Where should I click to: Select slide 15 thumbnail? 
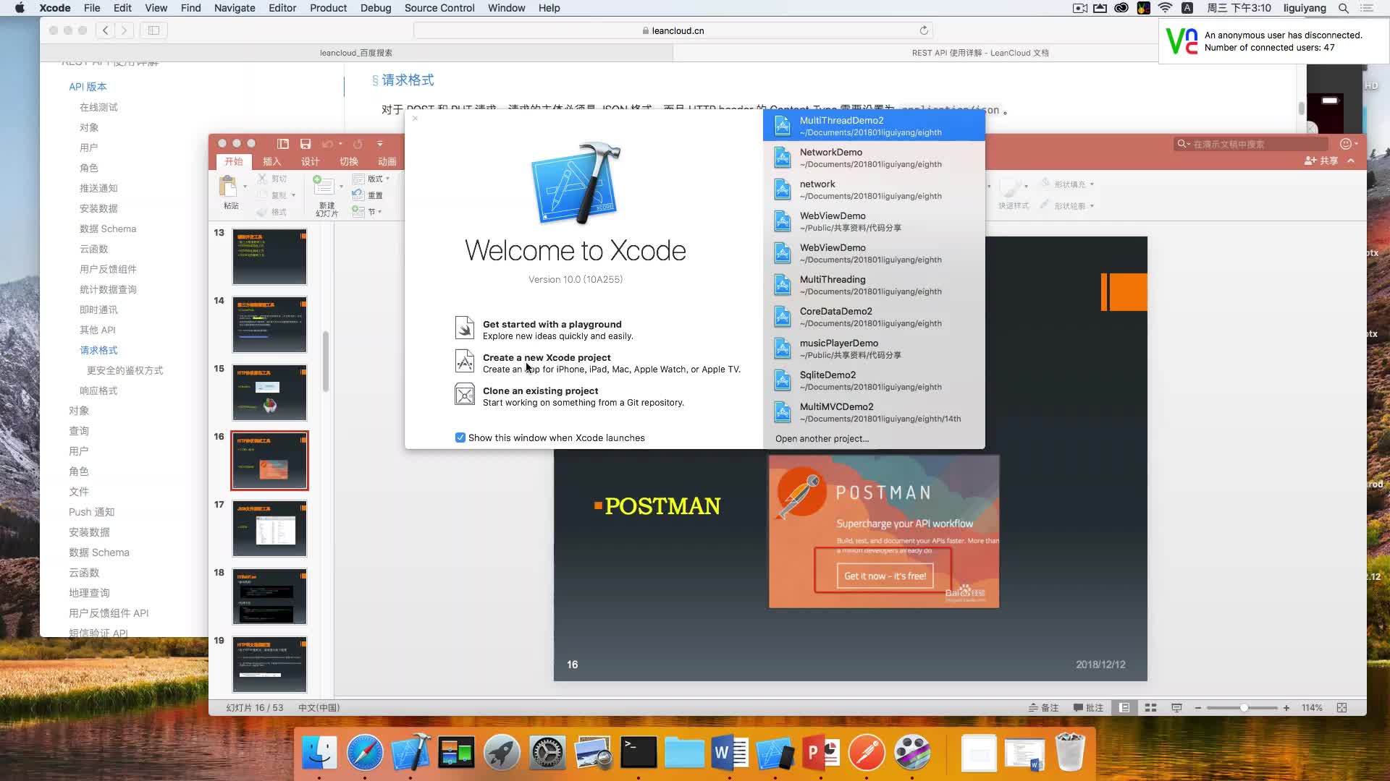(269, 393)
